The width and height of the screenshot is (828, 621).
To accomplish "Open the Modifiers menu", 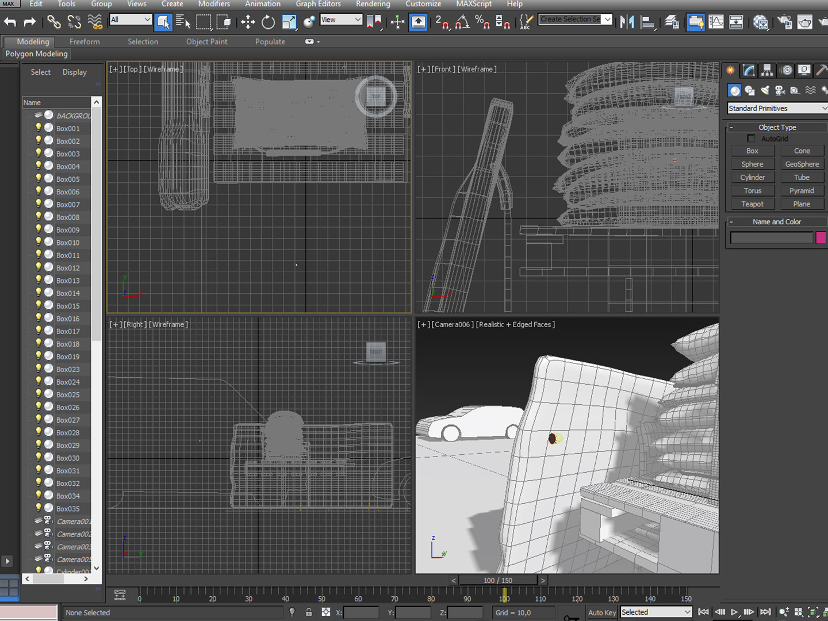I will pos(214,4).
